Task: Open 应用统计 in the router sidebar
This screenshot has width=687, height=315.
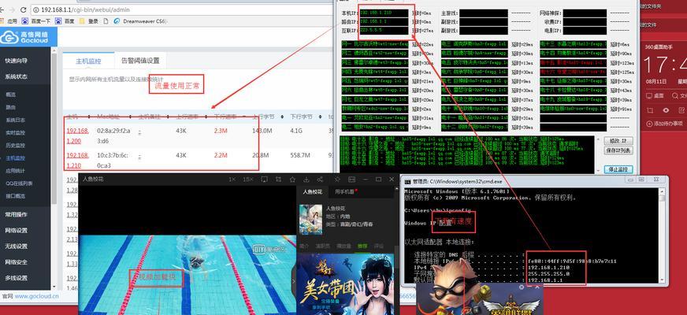Action: click(15, 170)
